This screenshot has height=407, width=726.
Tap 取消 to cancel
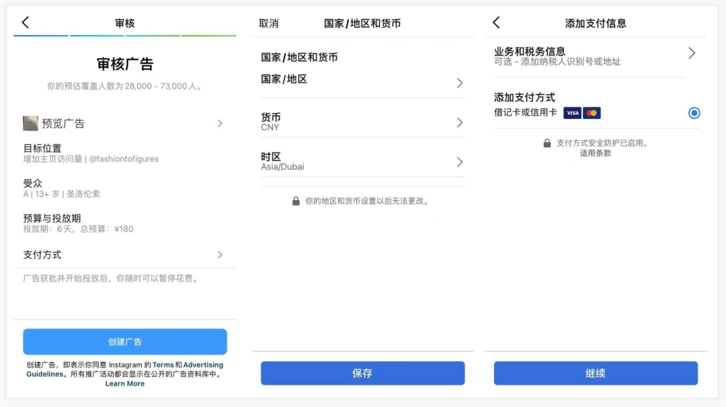268,23
